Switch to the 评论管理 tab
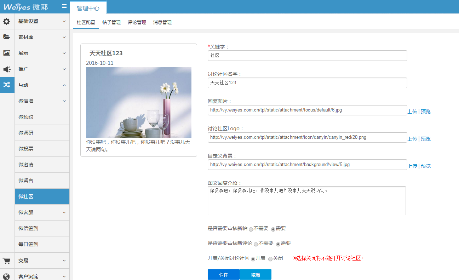The width and height of the screenshot is (459, 280). 137,22
